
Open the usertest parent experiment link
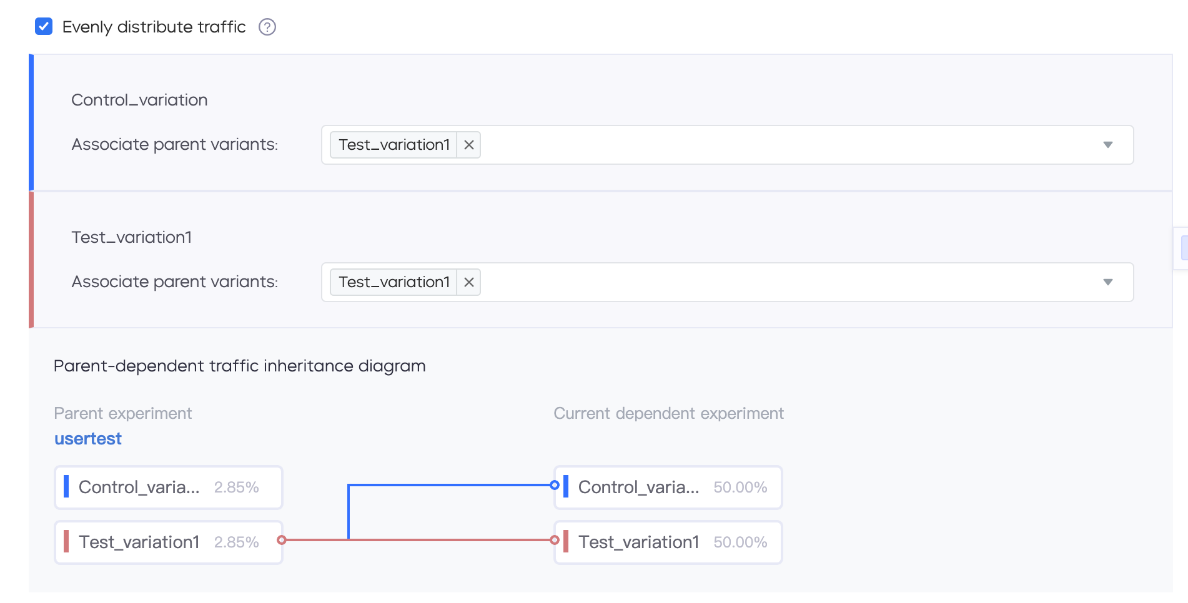point(88,439)
